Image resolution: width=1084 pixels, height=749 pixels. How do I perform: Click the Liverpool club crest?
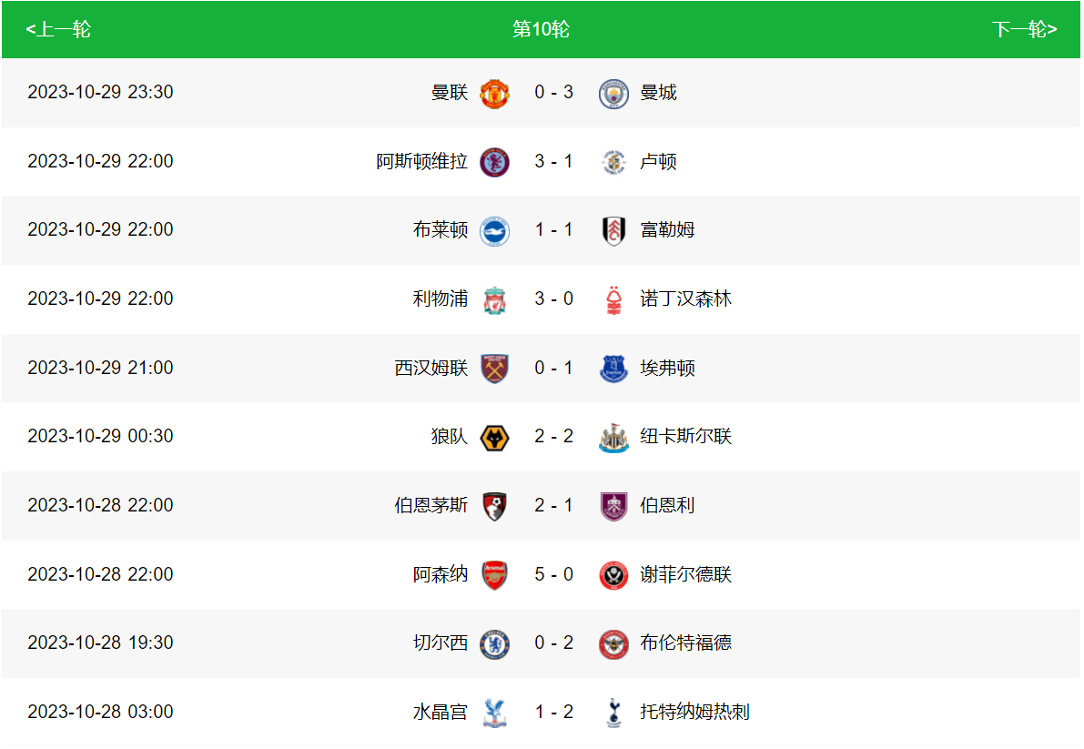click(494, 299)
